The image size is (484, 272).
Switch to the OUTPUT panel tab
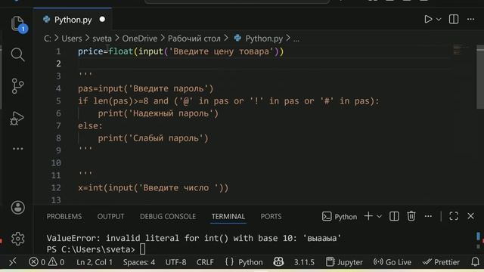[110, 217]
